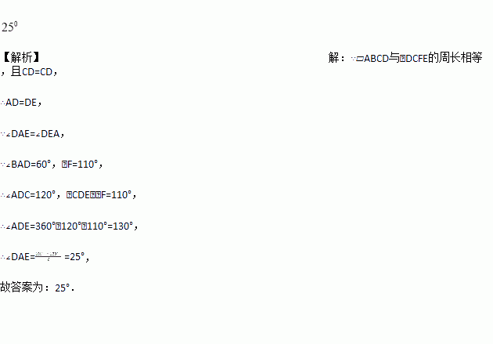Click the CDE=F=110° expression

pos(102,194)
